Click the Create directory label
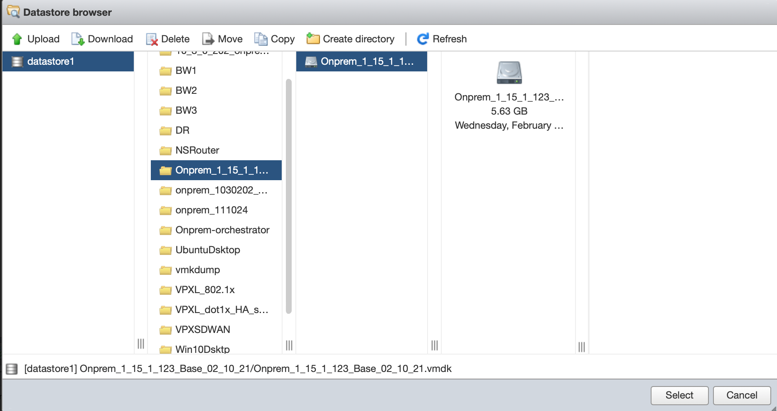 [x=359, y=39]
